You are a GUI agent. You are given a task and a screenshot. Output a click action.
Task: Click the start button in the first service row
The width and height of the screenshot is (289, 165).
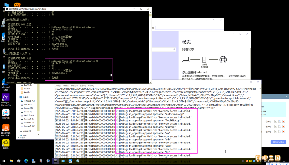point(276,121)
